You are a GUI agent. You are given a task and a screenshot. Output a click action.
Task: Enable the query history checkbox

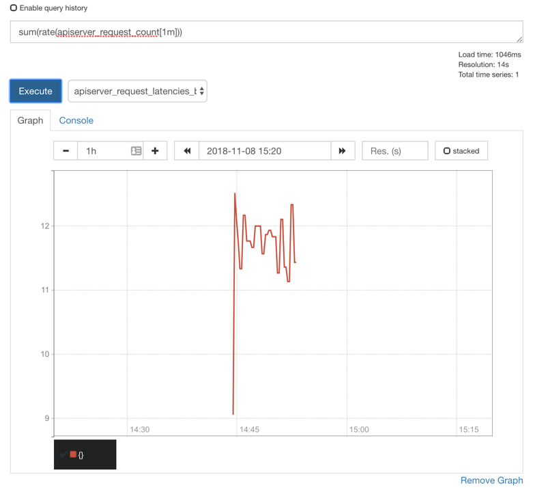coord(14,8)
